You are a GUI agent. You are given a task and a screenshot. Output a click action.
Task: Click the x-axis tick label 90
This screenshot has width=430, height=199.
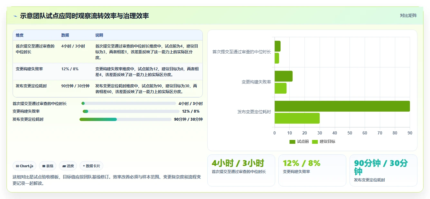[x=410, y=133]
